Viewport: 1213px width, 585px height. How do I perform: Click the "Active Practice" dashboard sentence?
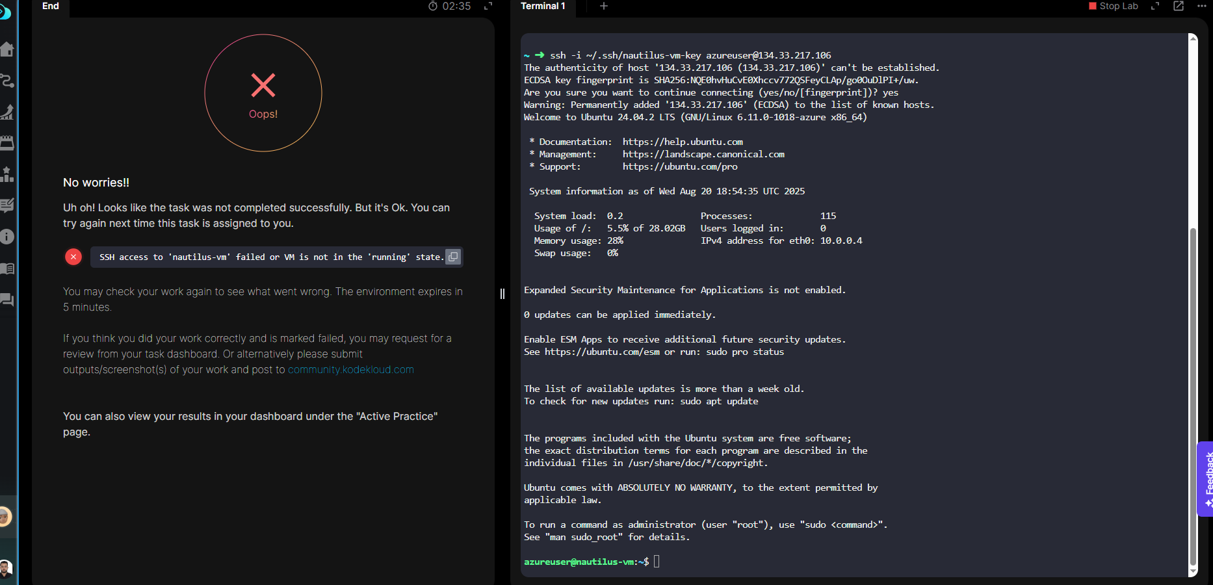point(250,424)
